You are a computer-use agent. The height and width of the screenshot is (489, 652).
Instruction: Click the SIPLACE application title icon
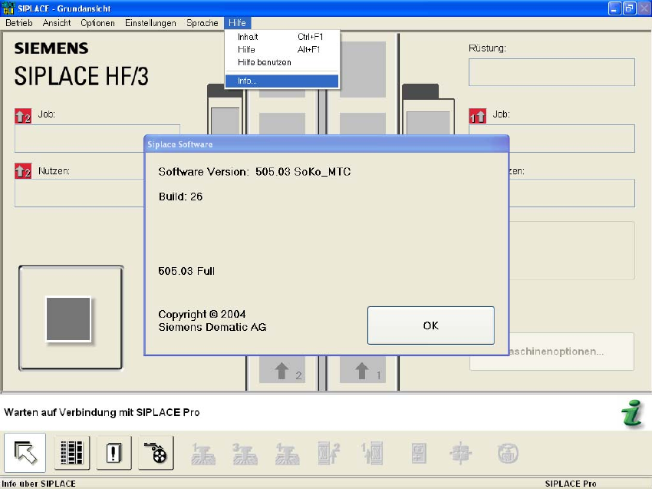coord(8,8)
